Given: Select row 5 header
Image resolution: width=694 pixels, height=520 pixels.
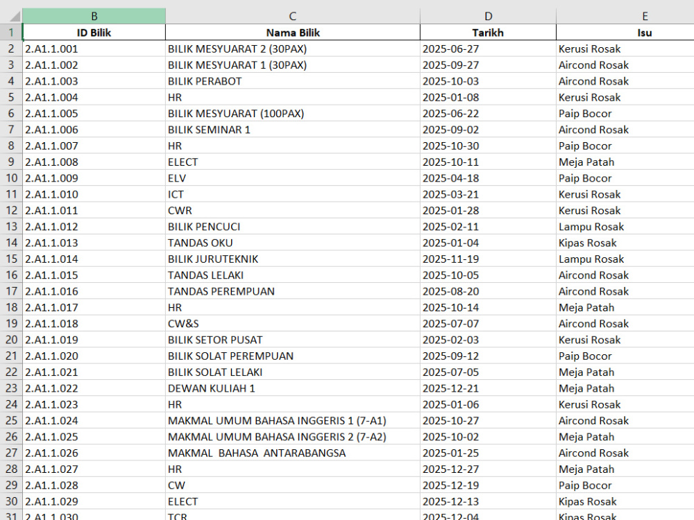Looking at the screenshot, I should (11, 97).
